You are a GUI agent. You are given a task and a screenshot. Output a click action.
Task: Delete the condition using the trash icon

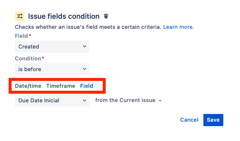tap(106, 16)
